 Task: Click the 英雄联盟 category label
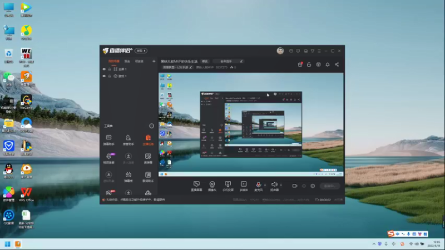click(175, 67)
